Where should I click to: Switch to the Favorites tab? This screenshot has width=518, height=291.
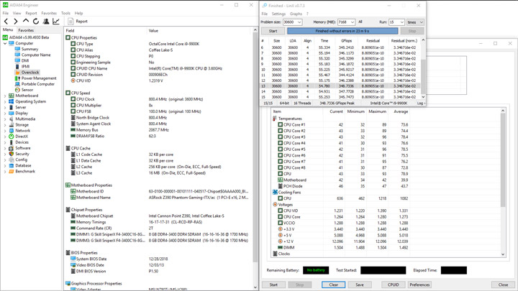26,30
